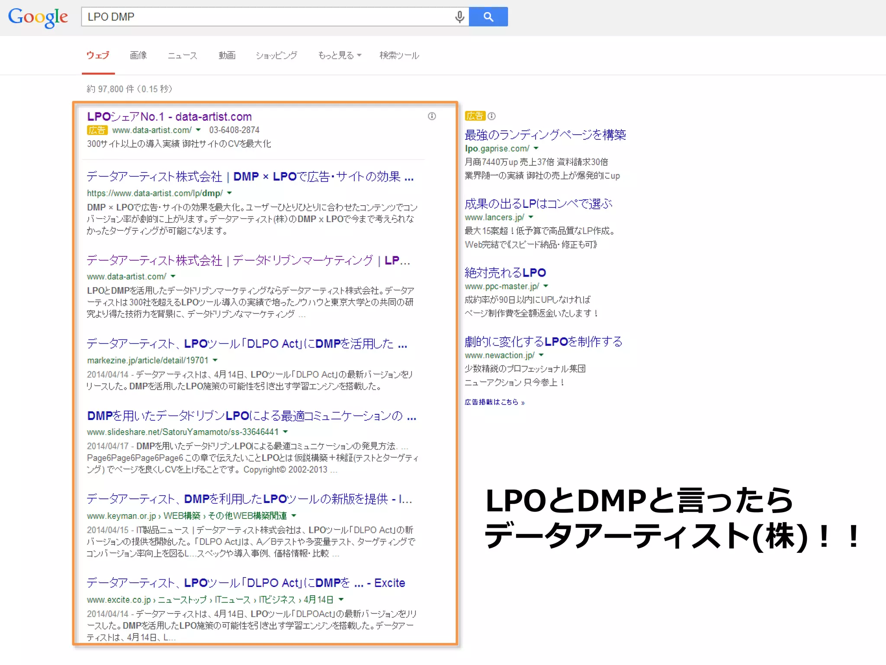Expand arrow beside www.ppc-master.jp/
Viewport: 886px width, 665px height.
pyautogui.click(x=546, y=286)
